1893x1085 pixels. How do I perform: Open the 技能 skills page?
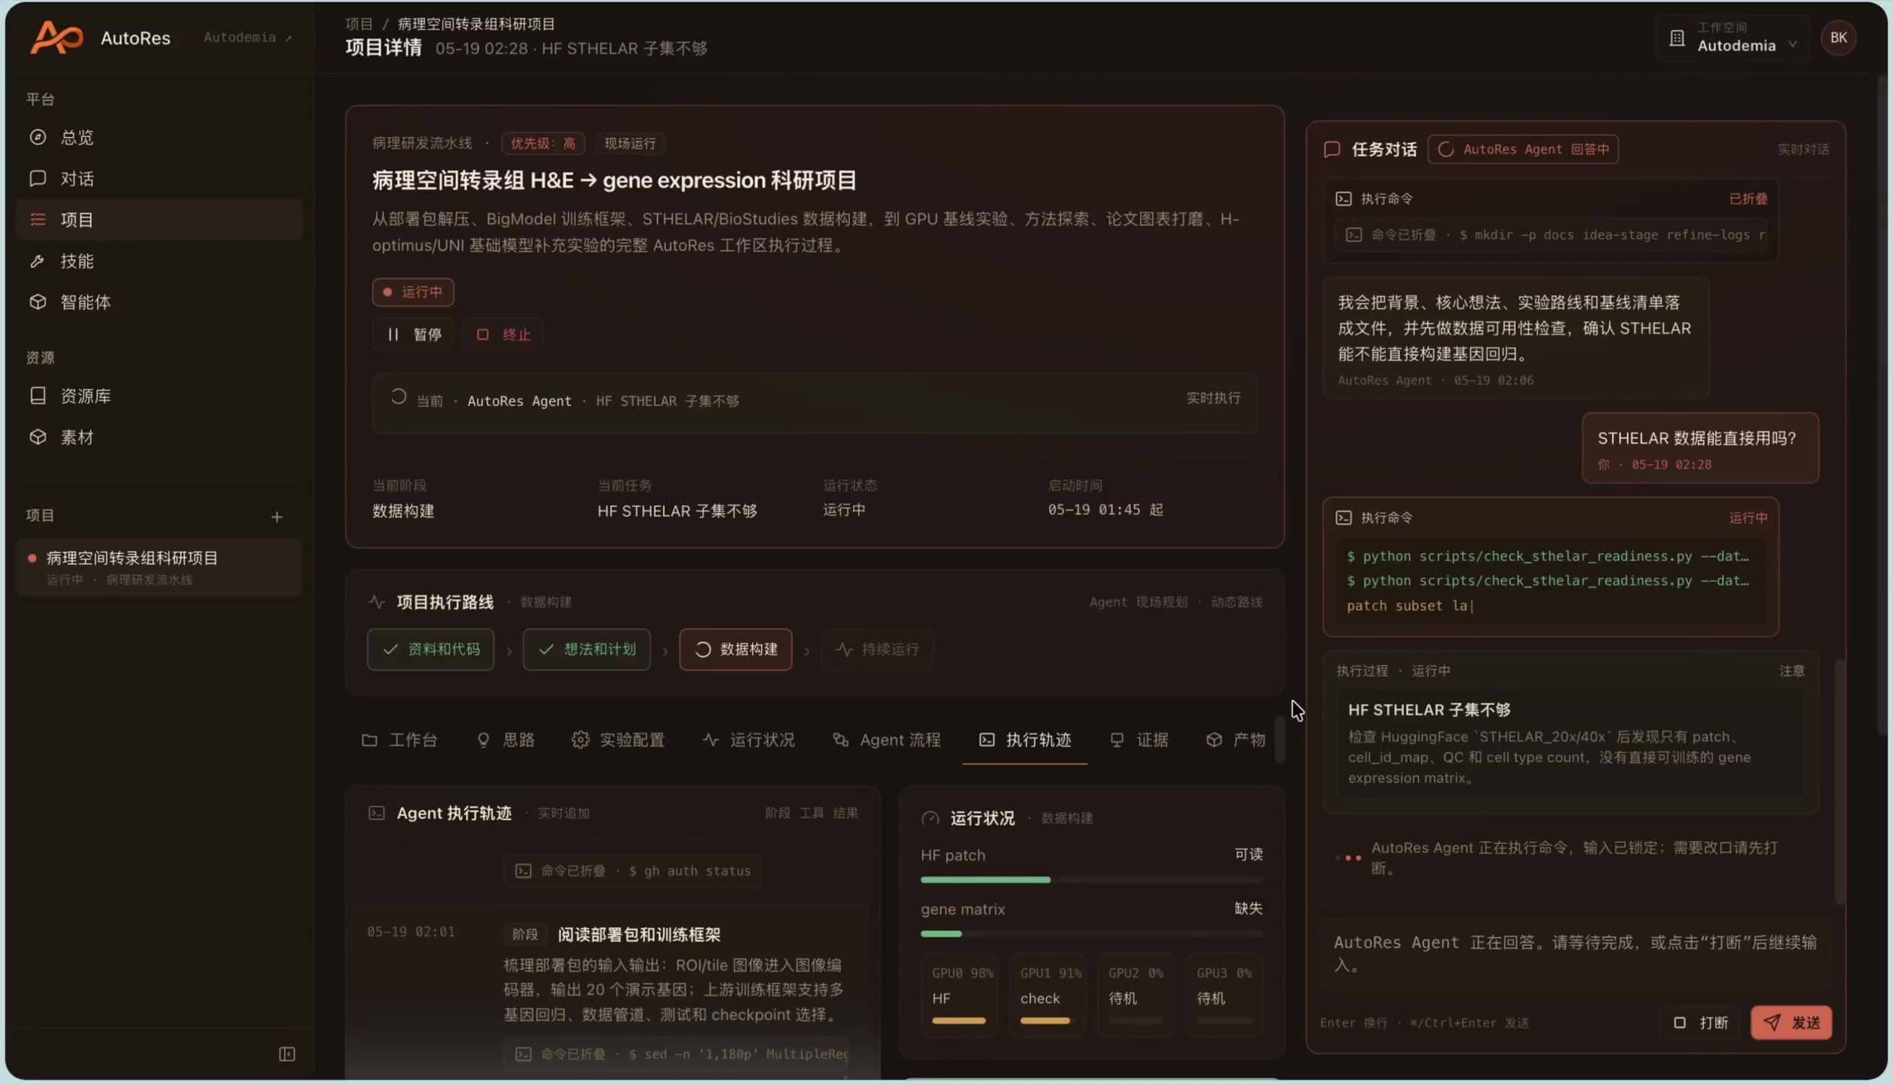click(x=158, y=261)
